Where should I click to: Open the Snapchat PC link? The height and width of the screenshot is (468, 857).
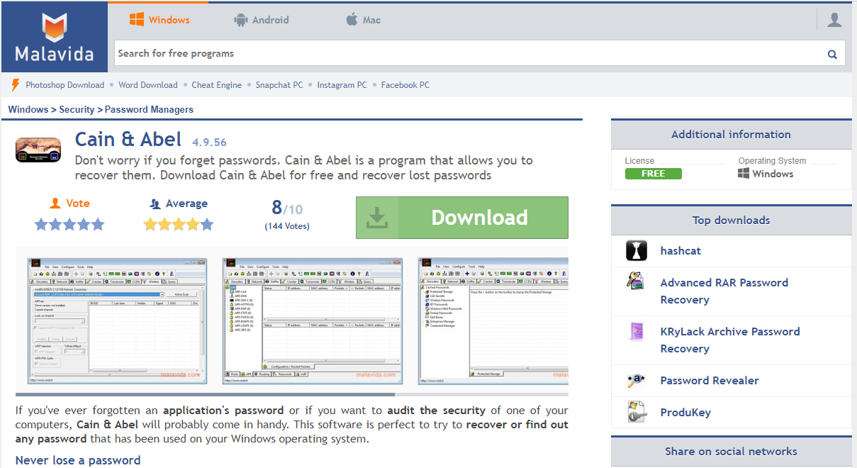(279, 85)
